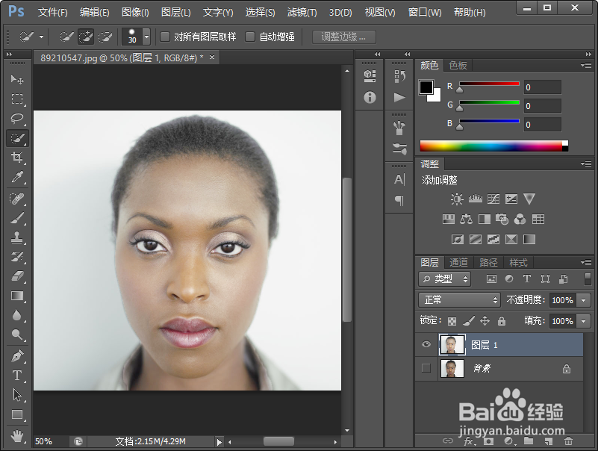Open the History panel icon

pyautogui.click(x=399, y=76)
